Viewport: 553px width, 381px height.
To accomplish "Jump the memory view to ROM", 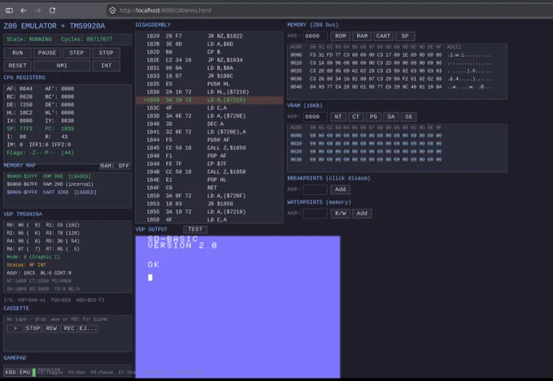I will 340,36.
